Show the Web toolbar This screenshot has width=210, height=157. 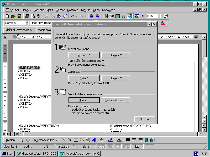(x=98, y=16)
